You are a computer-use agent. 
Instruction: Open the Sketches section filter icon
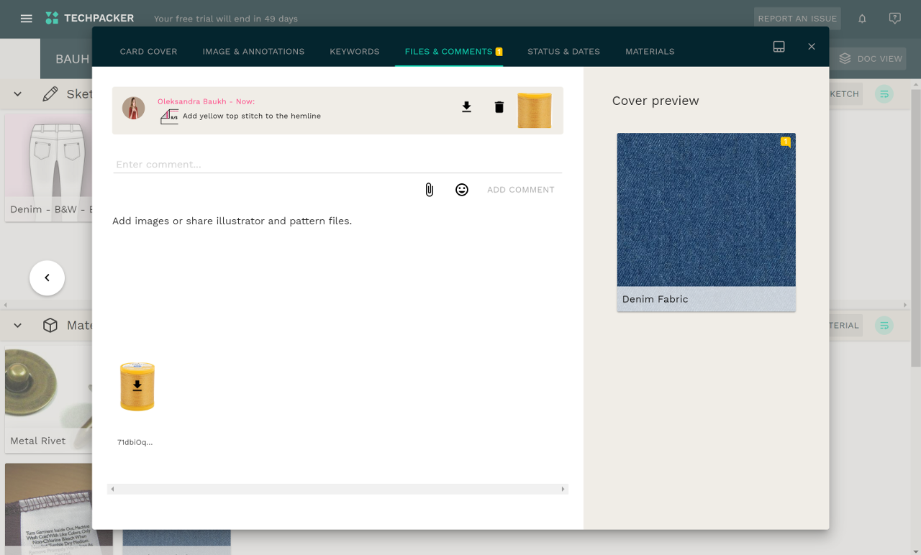(884, 94)
